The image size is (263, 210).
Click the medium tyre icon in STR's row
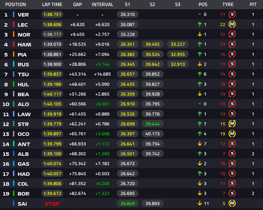coord(232,124)
